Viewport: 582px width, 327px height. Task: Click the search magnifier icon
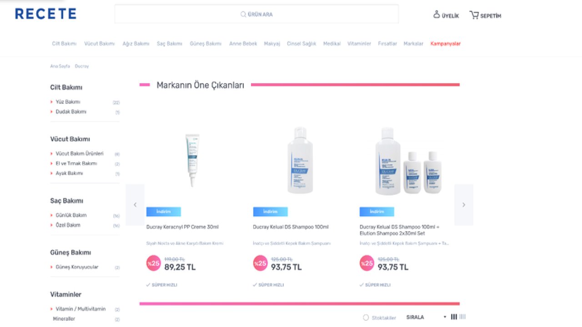coord(243,14)
